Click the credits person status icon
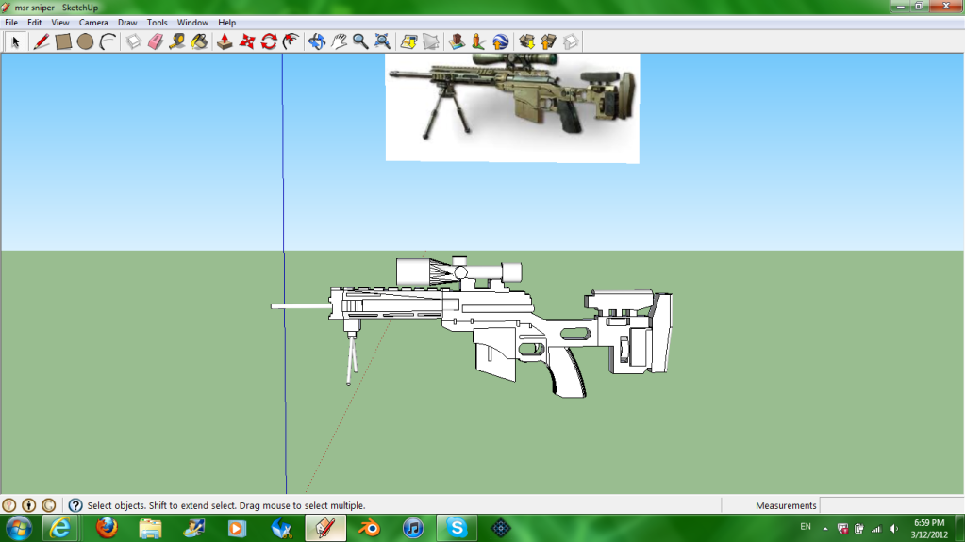Screen dimensions: 965x542 coord(29,505)
